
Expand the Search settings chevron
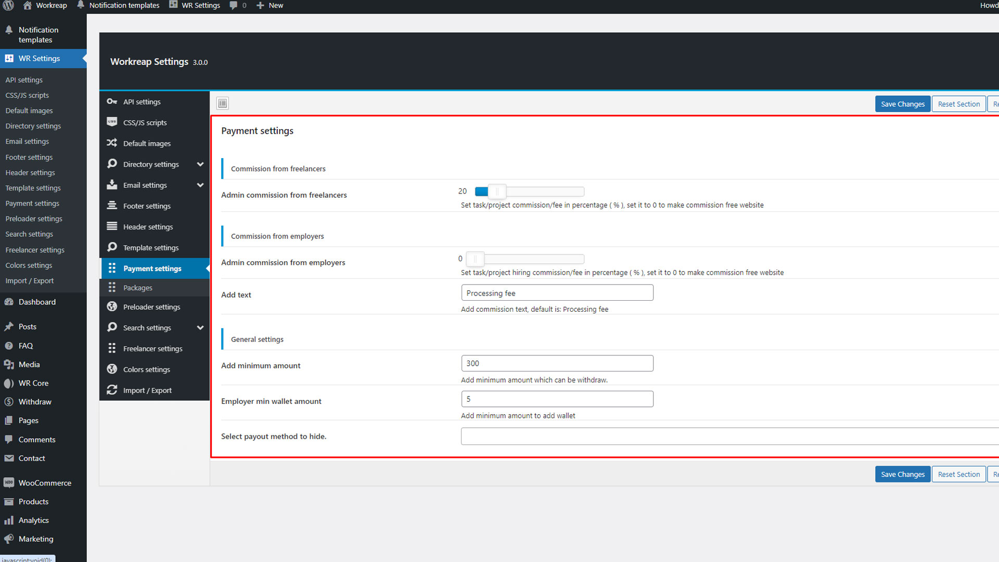coord(200,328)
